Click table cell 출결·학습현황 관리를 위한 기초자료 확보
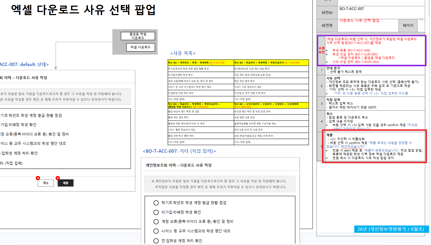This screenshot has height=245, width=431. click(x=271, y=124)
